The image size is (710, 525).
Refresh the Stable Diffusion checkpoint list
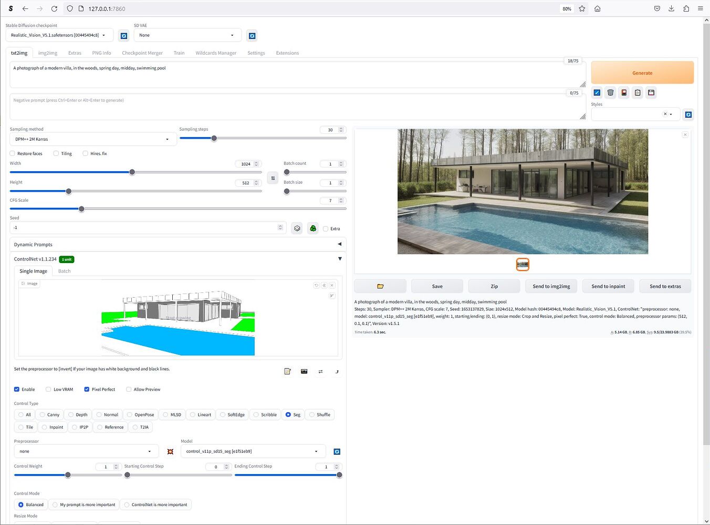(124, 35)
